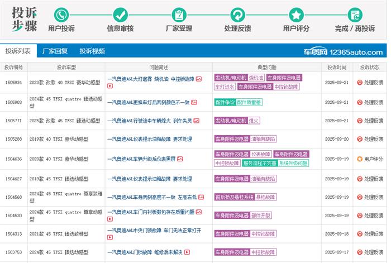391x263 pixels.
Task: Click orange 用户评分 status icon for 1504636
Action: (360, 159)
